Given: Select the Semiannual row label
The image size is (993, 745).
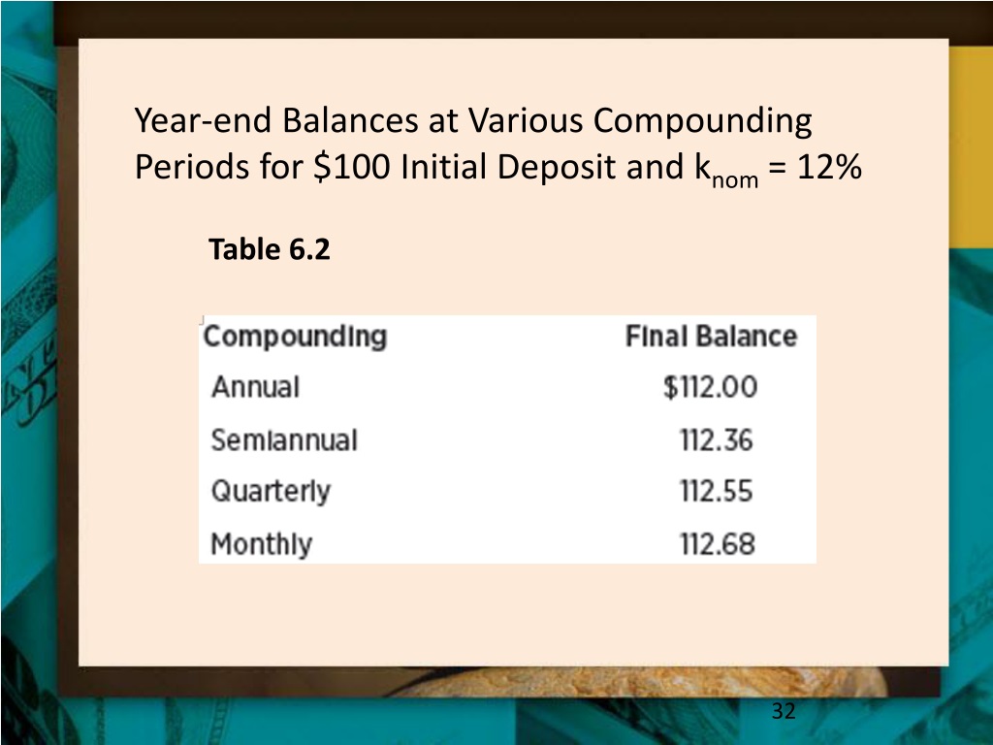Looking at the screenshot, I should click(284, 440).
